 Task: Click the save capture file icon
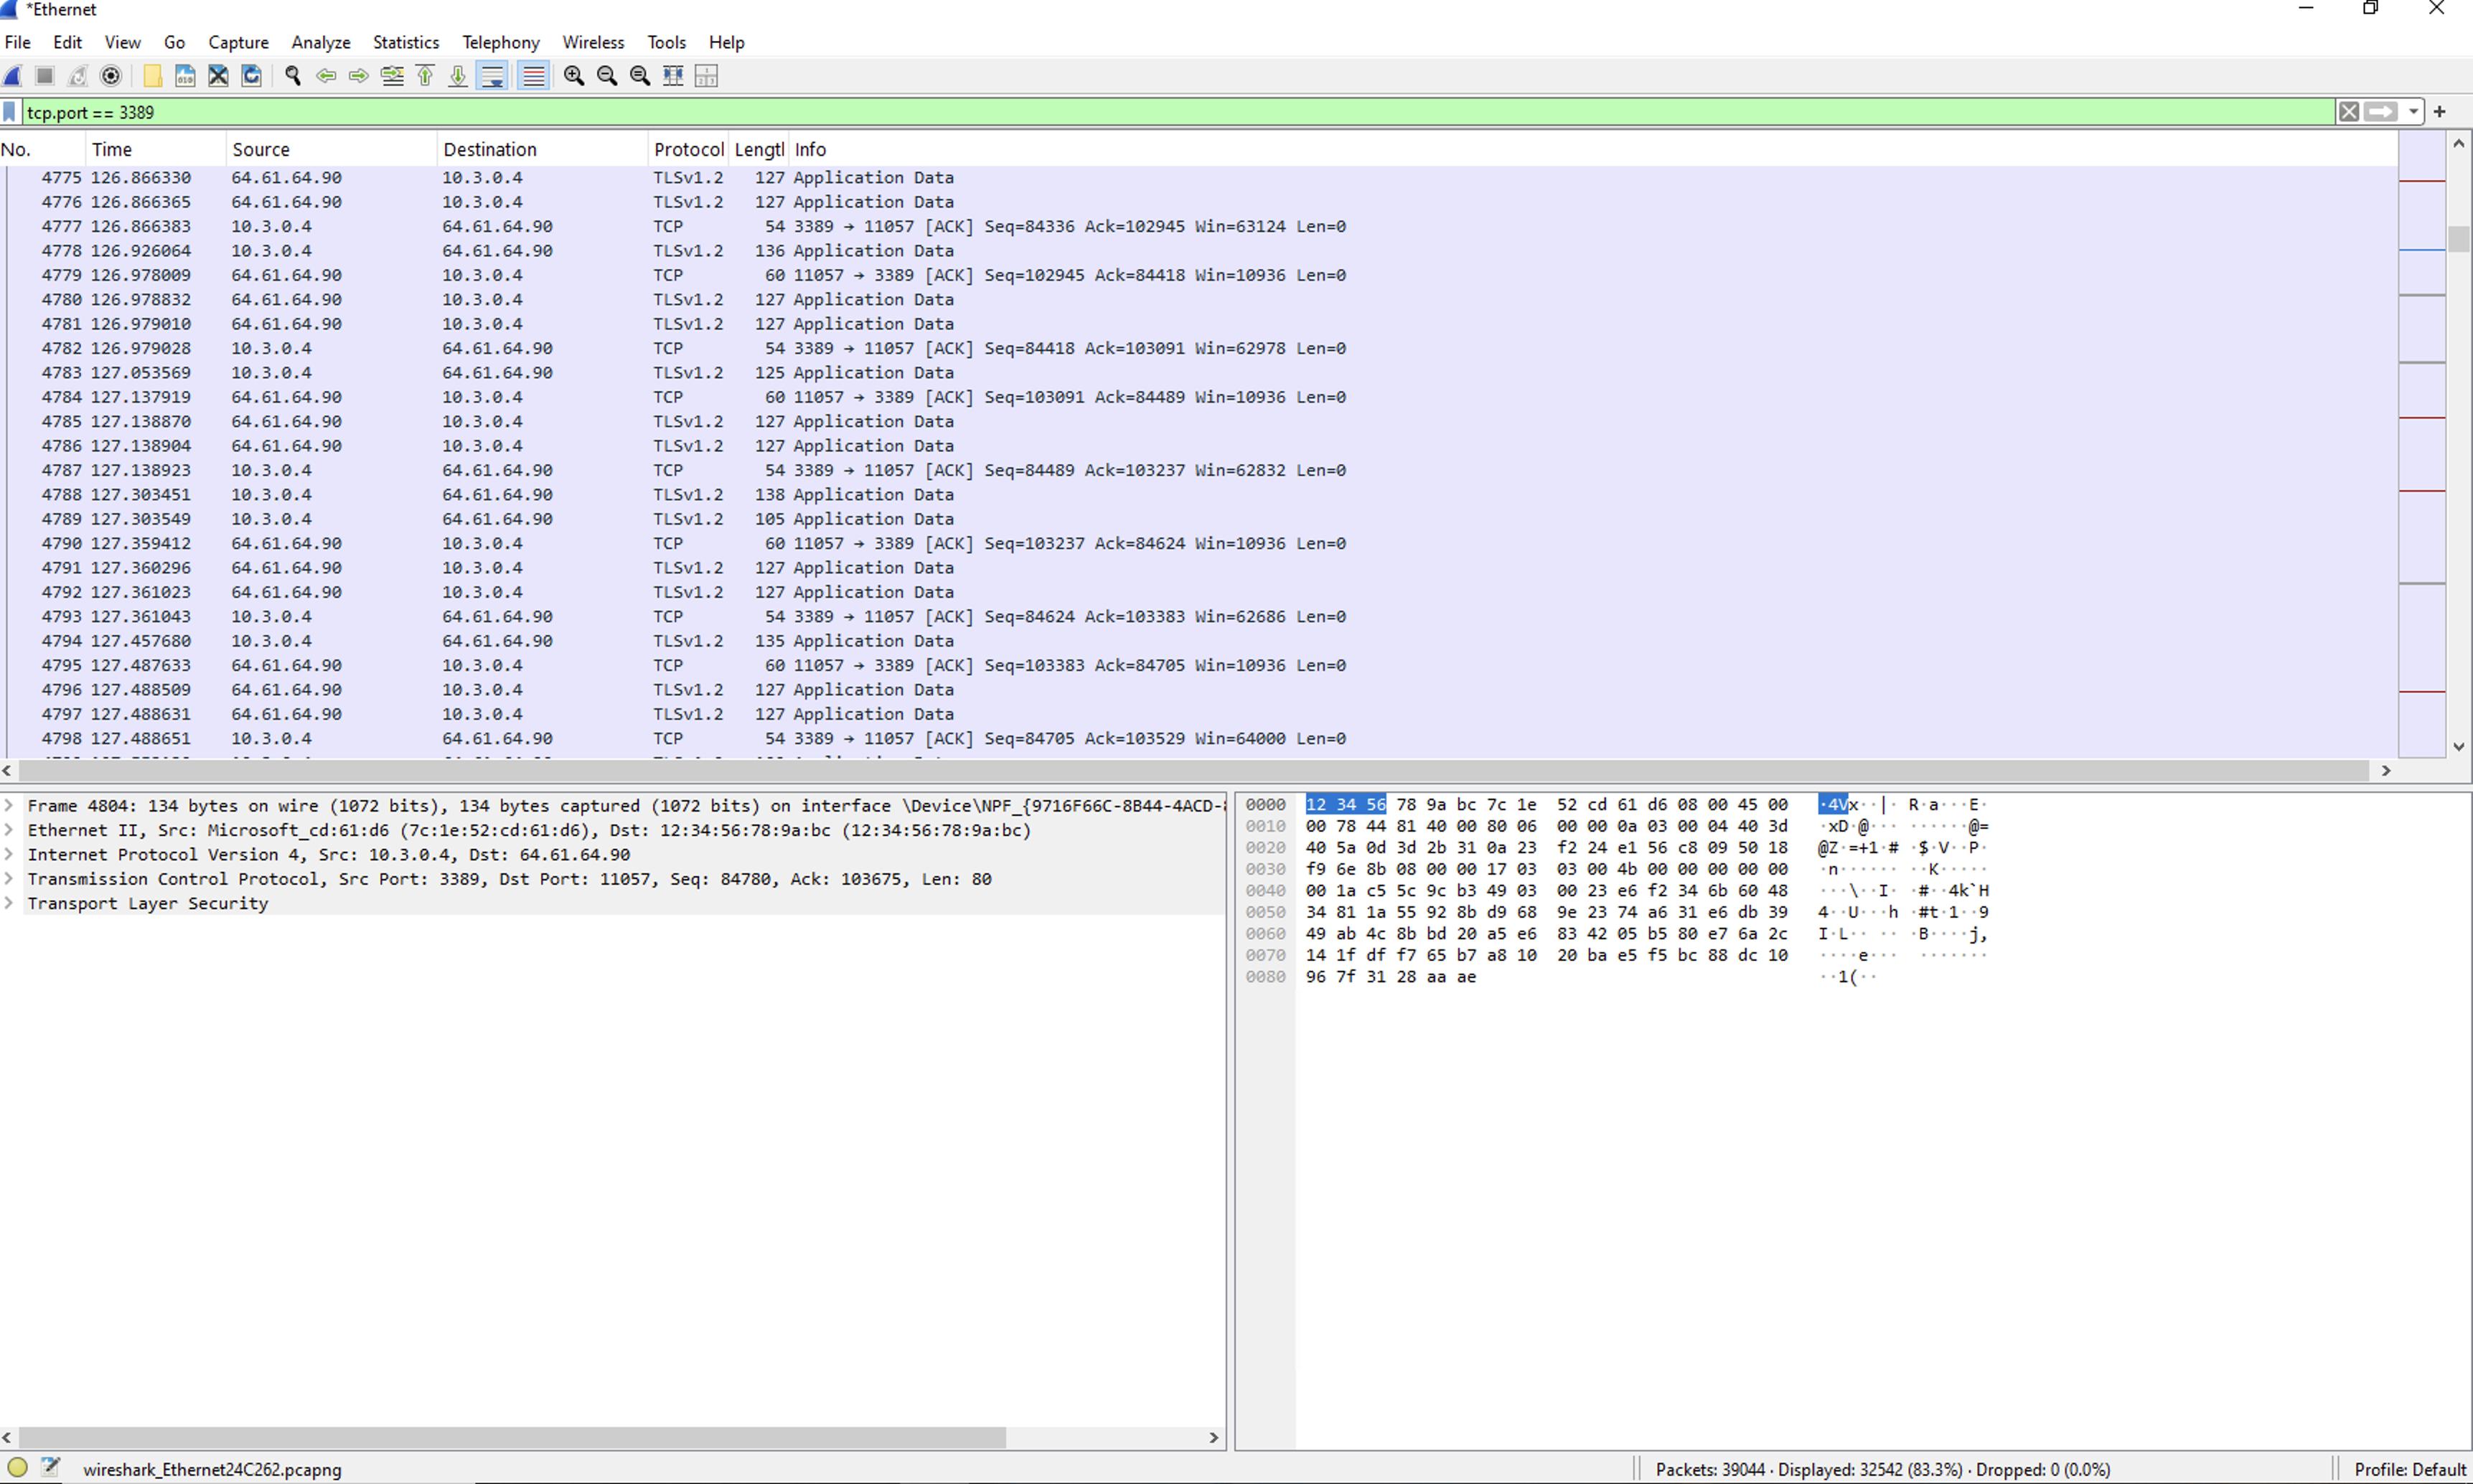185,76
